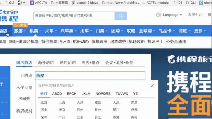The image size is (212, 119).
Task: Choose 上海 from city list
Action: tap(62, 102)
